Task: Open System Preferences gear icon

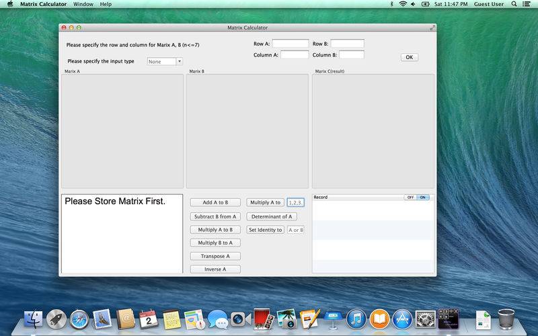Action: [425, 319]
